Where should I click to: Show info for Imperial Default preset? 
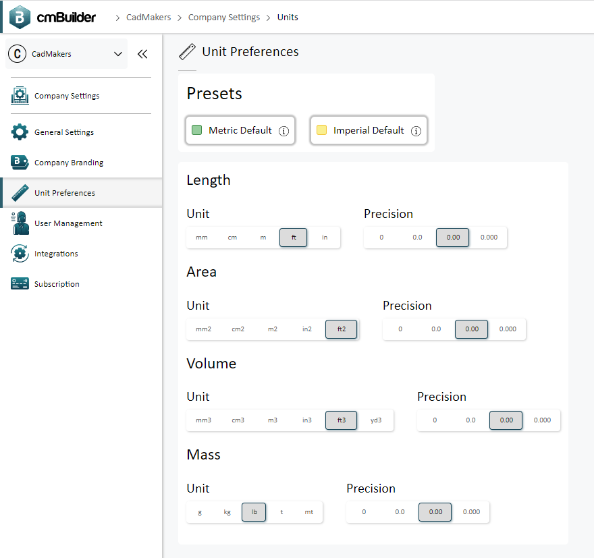point(416,131)
